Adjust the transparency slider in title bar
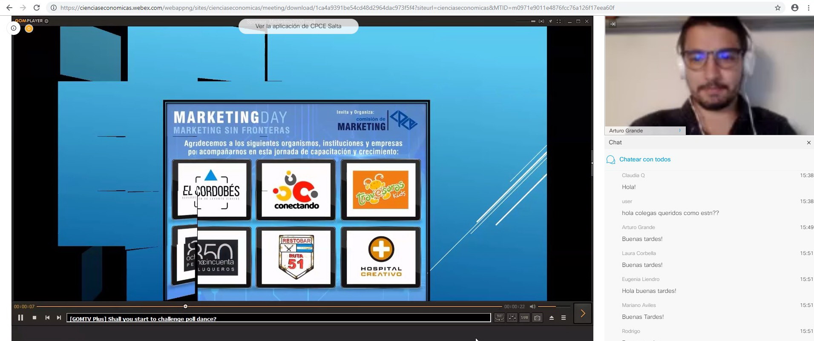Viewport: 814px width, 341px height. coord(526,21)
